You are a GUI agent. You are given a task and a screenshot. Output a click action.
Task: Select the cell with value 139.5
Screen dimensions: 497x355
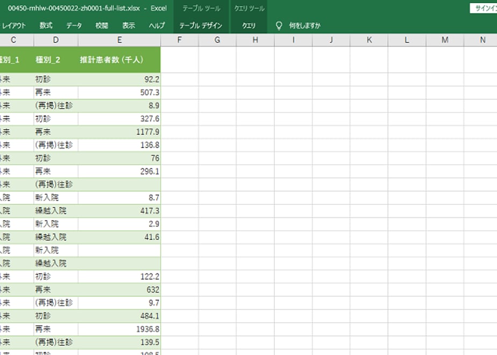[119, 342]
